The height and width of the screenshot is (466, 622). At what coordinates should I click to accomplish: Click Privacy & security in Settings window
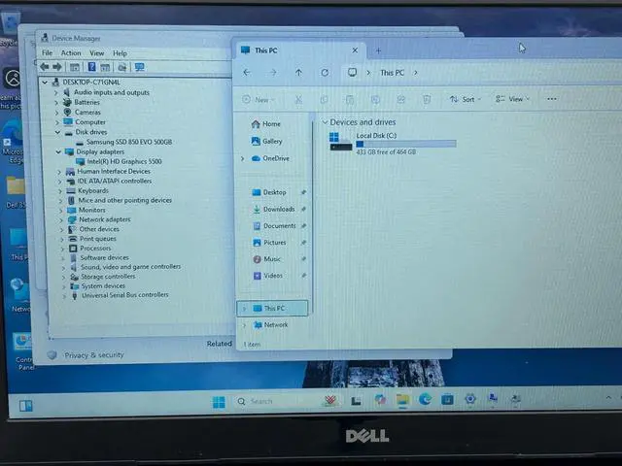click(94, 355)
